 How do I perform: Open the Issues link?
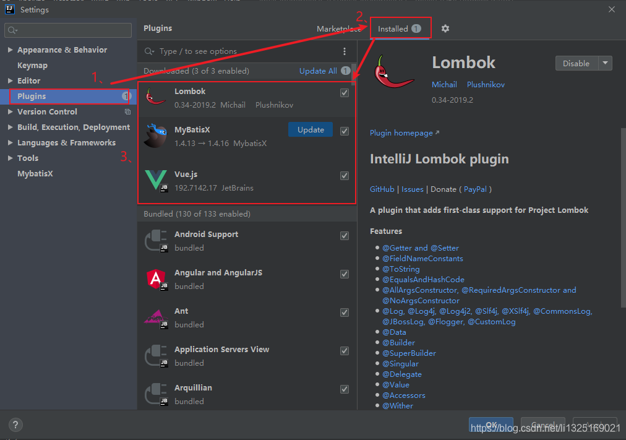coord(413,189)
